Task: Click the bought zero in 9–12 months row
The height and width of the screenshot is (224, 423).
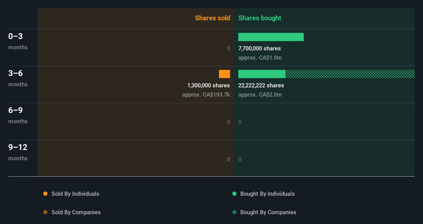Action: pyautogui.click(x=240, y=159)
